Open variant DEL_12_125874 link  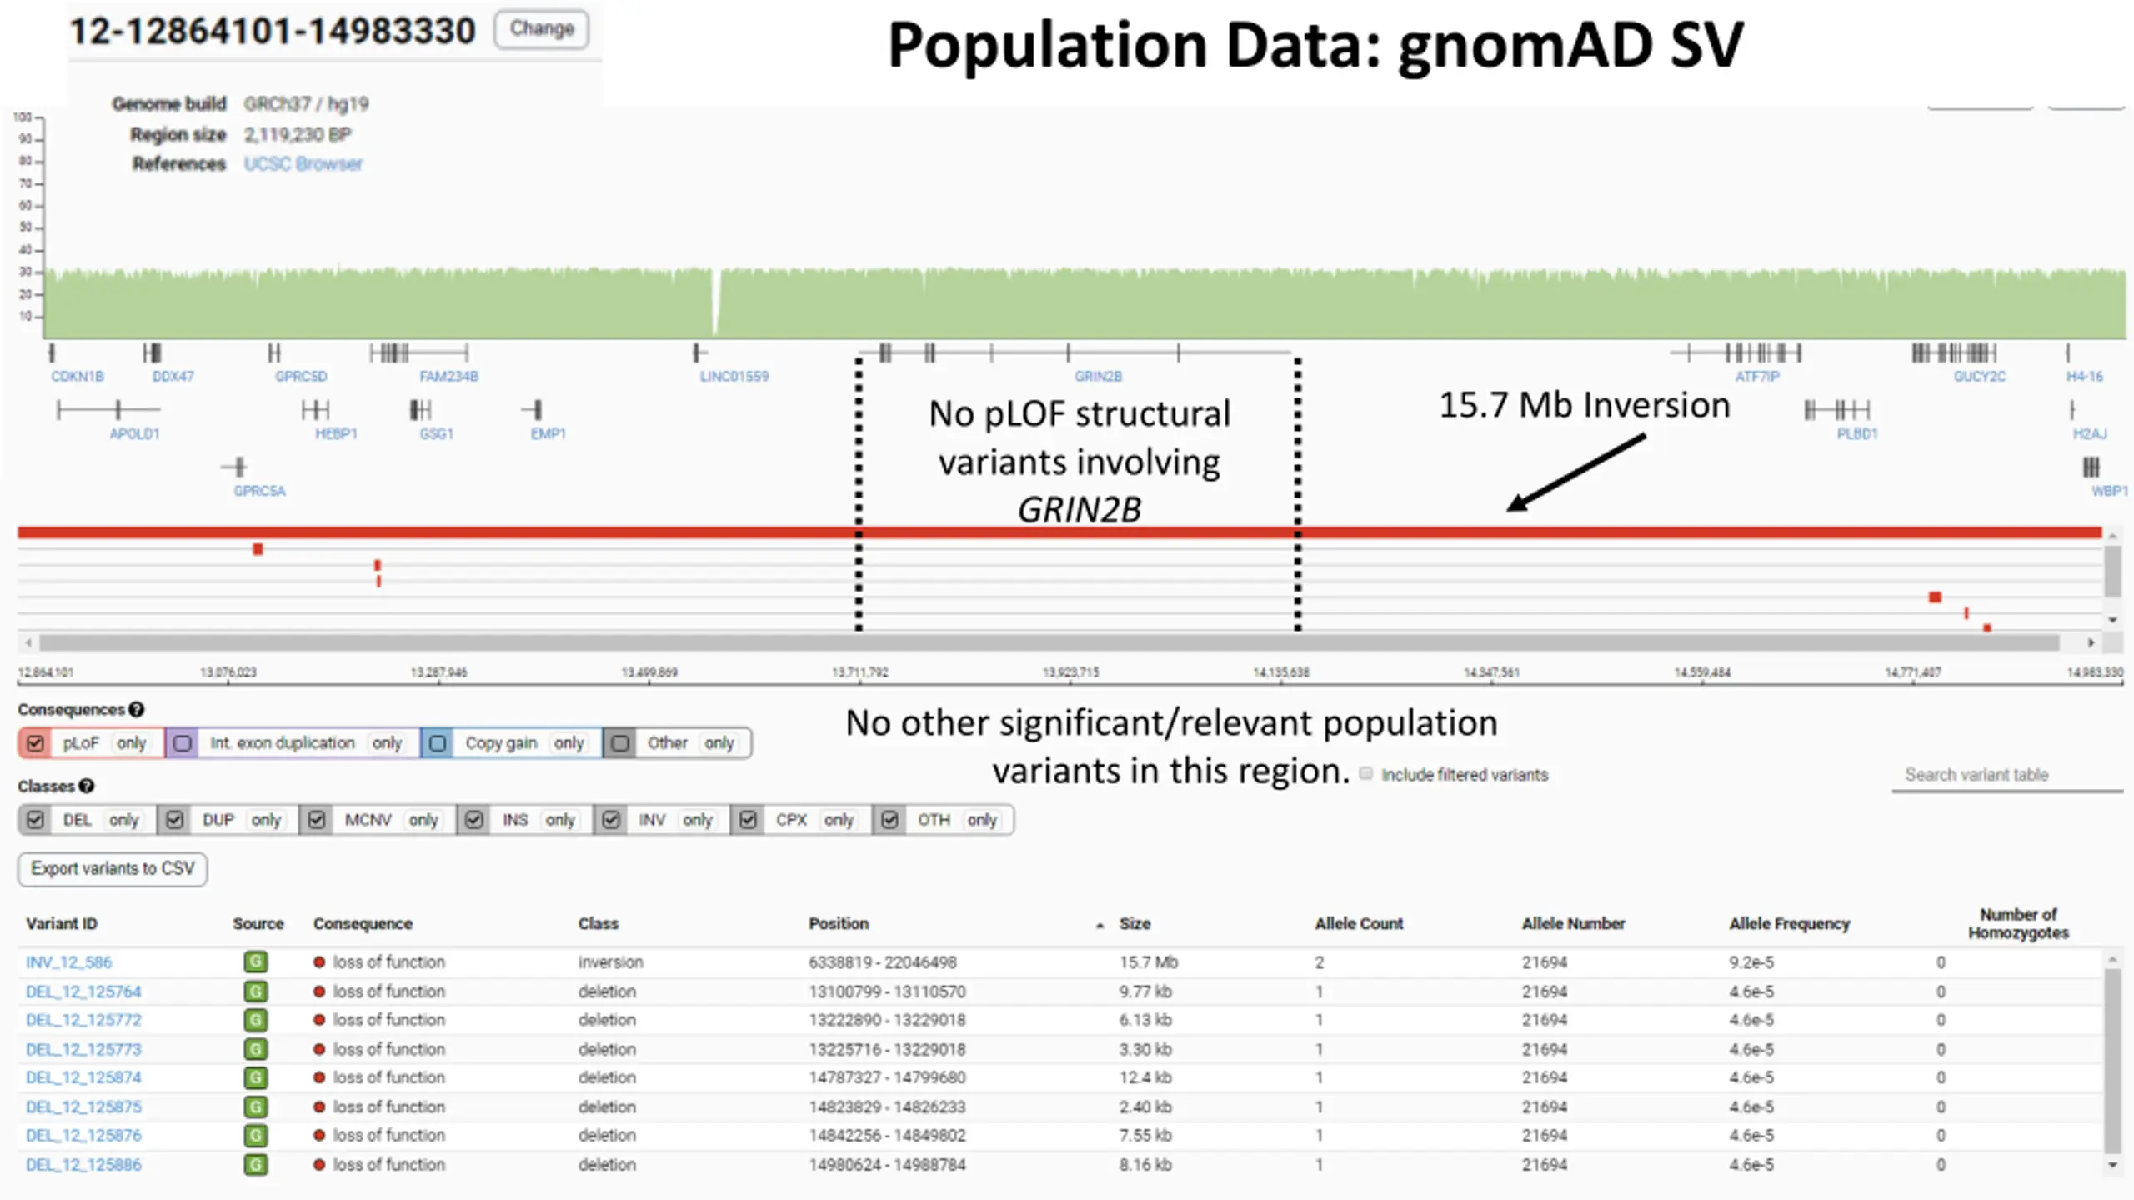coord(83,1077)
